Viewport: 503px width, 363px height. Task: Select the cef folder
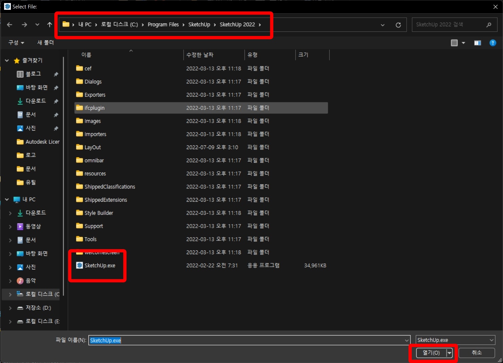tap(201, 68)
